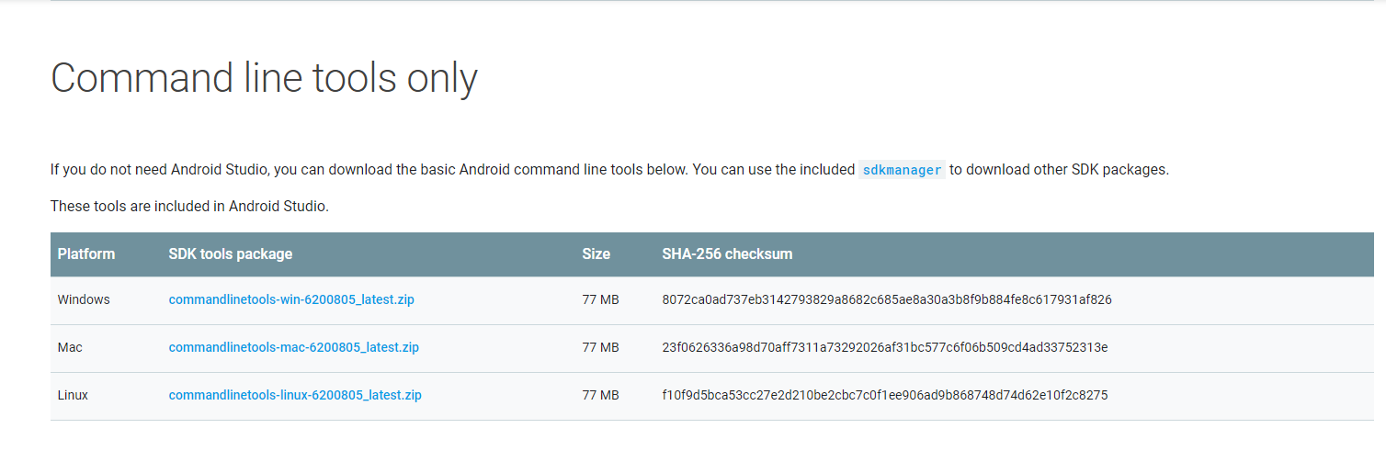Select the Linux platform cell
1386x462 pixels.
click(73, 395)
